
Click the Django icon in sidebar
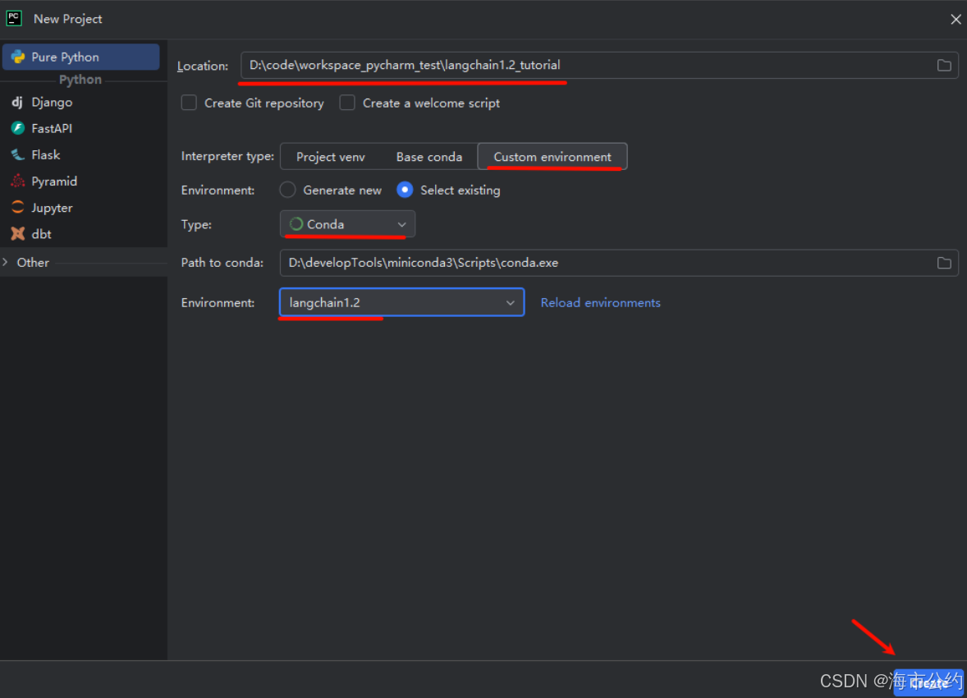[x=17, y=103]
